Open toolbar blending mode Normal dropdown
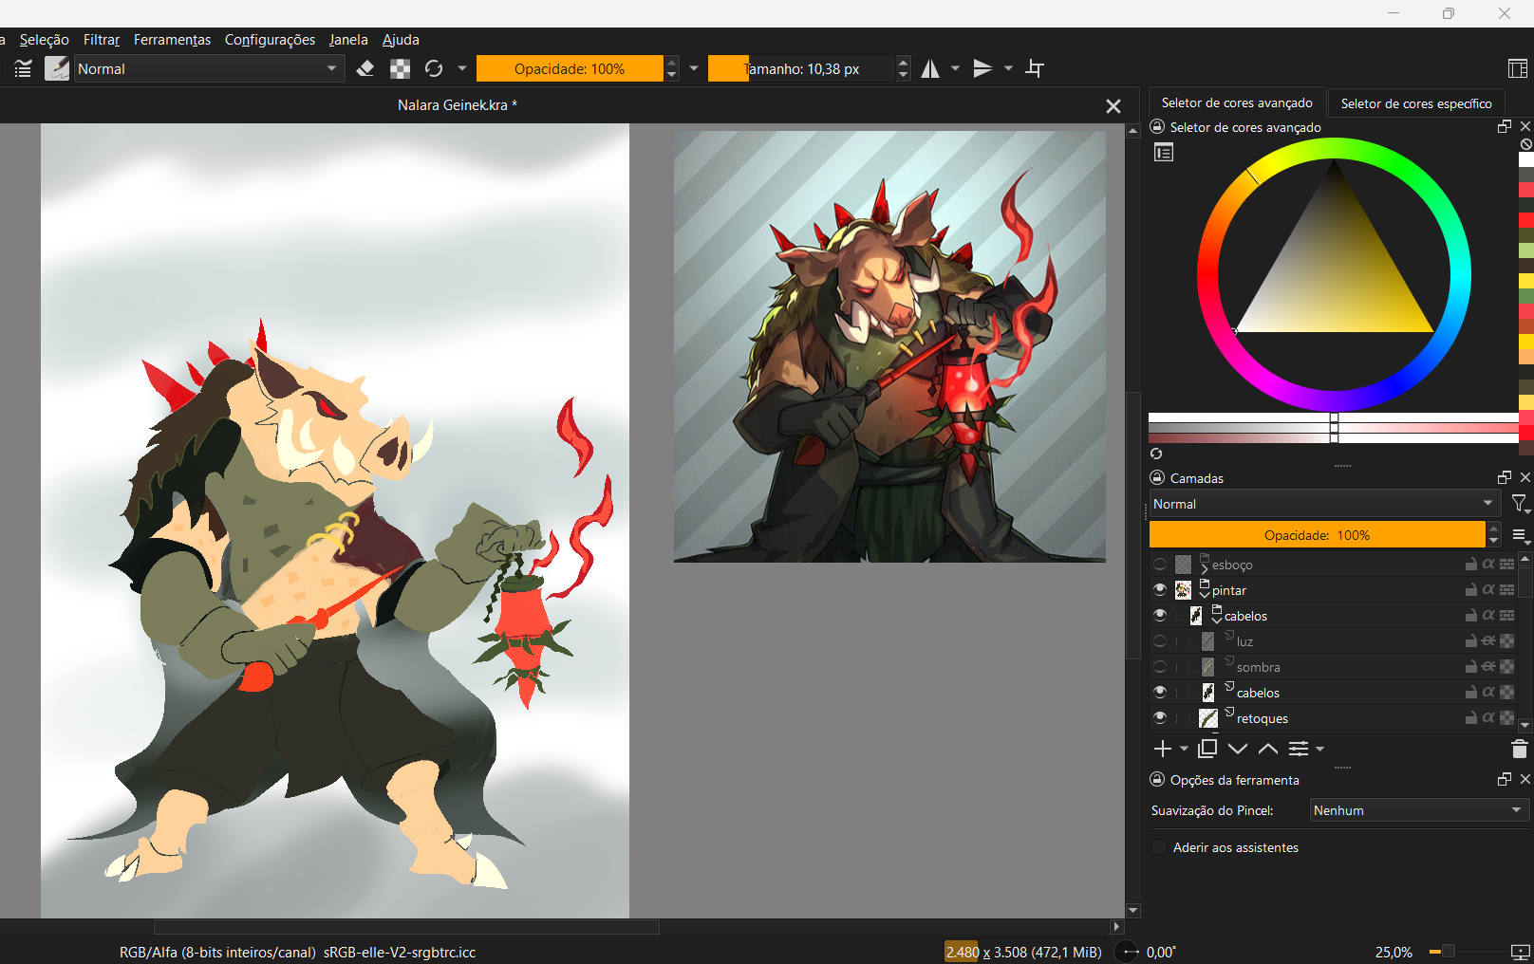Screen dimensions: 1534x964 pos(208,68)
